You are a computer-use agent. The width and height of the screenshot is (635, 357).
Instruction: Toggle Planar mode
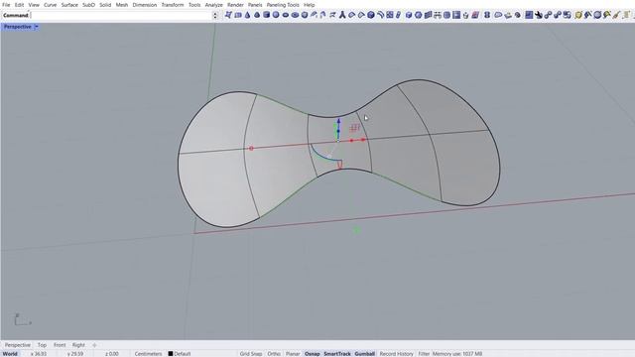pyautogui.click(x=293, y=354)
